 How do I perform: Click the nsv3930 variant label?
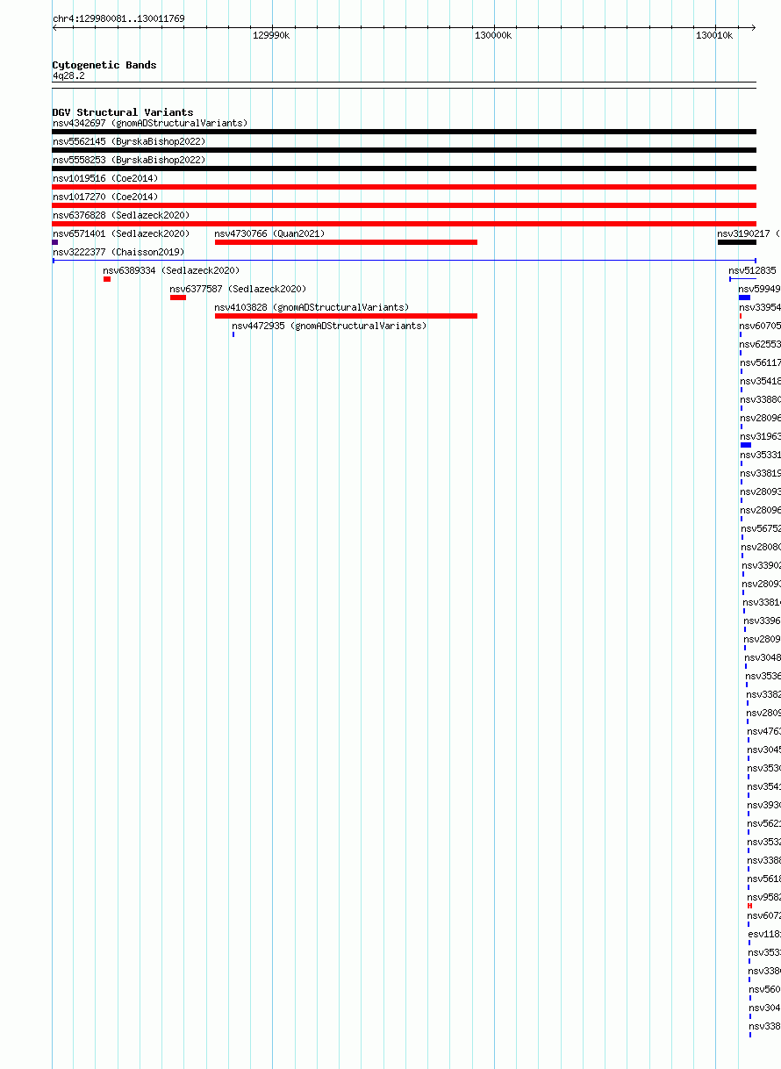(x=764, y=805)
